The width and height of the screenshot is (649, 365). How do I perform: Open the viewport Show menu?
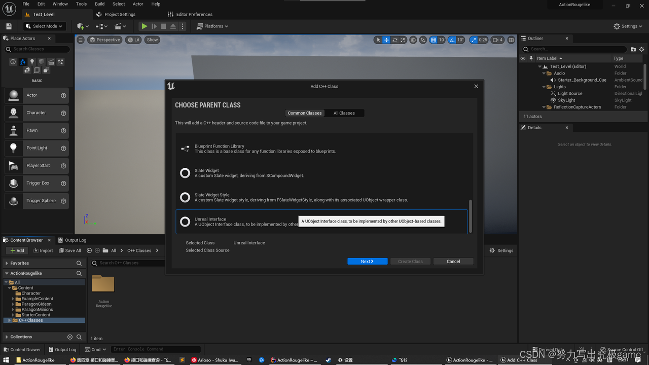tap(152, 40)
